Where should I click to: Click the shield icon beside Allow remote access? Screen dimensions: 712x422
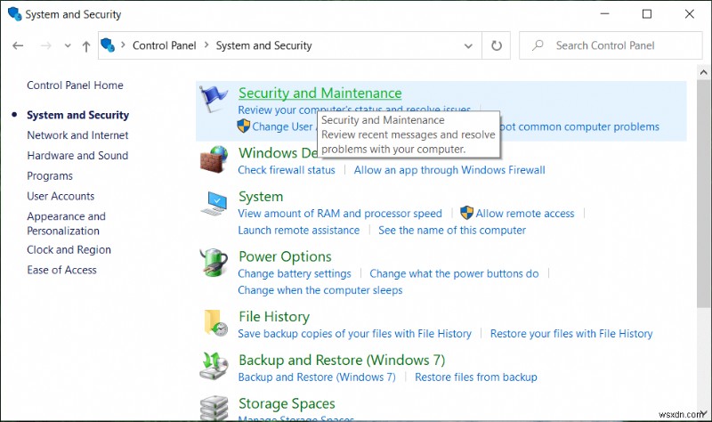point(466,213)
